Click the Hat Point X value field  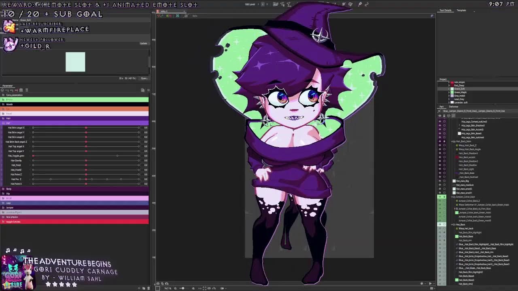tap(144, 184)
